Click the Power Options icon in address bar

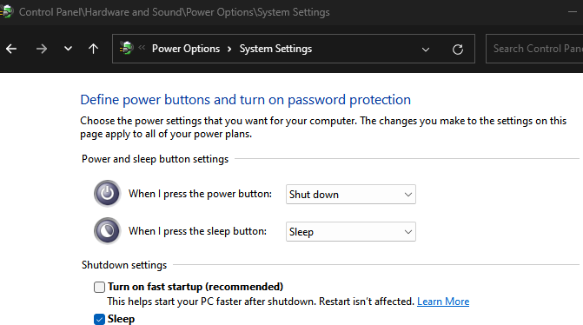126,48
